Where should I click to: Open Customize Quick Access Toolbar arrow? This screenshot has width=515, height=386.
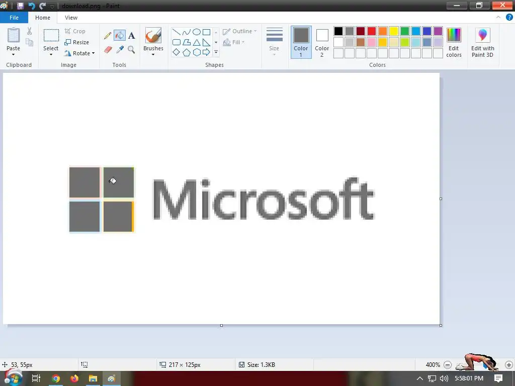(52, 6)
